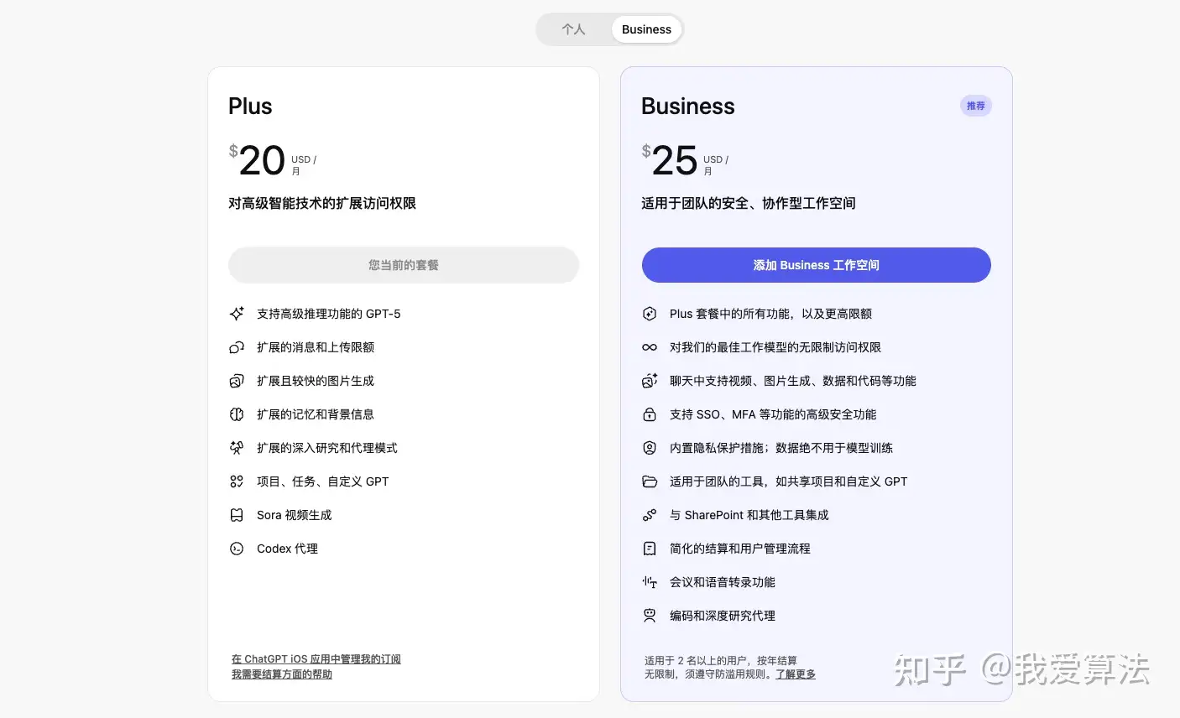Click the brain icon for 扩展的记忆和背景信息
Viewport: 1180px width, 718px height.
(237, 414)
